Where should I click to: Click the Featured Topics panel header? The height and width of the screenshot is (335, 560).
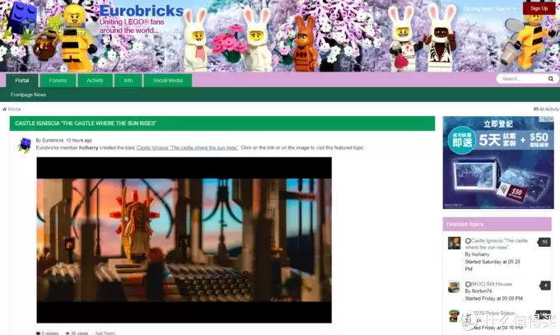(497, 224)
